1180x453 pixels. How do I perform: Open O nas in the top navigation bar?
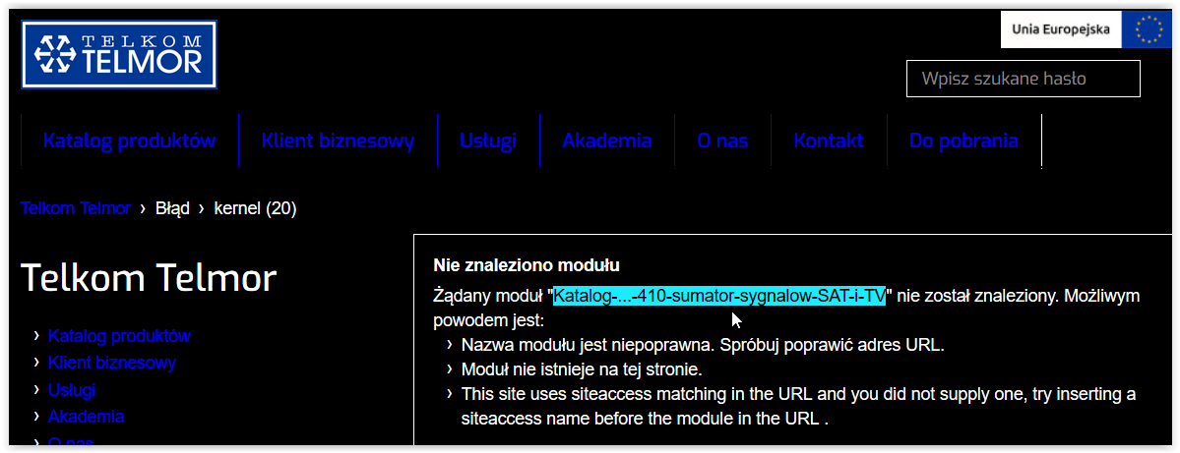722,141
